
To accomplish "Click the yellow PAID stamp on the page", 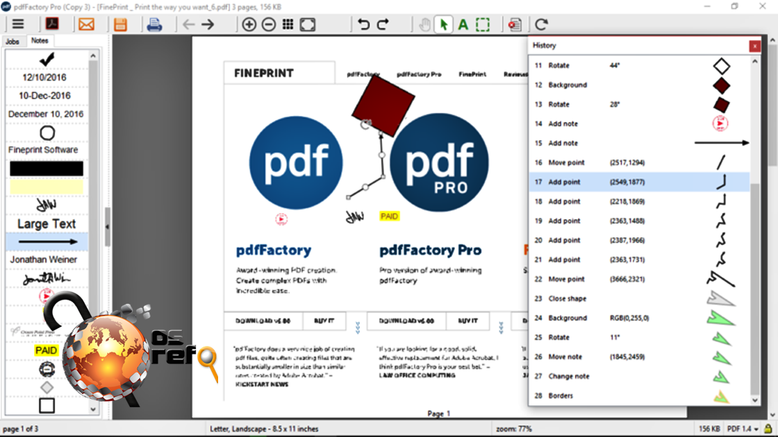I will pyautogui.click(x=389, y=216).
